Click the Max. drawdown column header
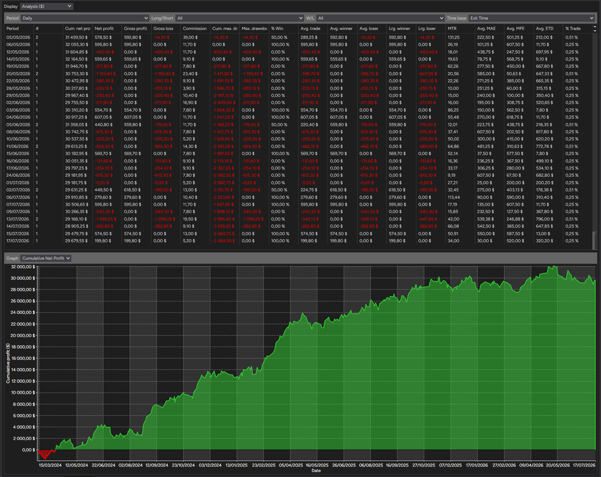The height and width of the screenshot is (477, 601). coord(254,28)
